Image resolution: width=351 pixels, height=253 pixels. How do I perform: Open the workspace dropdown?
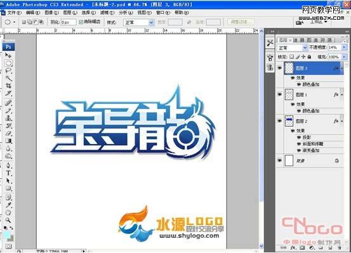click(319, 22)
